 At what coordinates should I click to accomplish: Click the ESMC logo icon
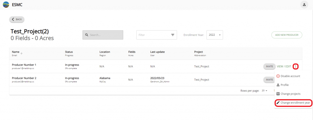point(6,5)
